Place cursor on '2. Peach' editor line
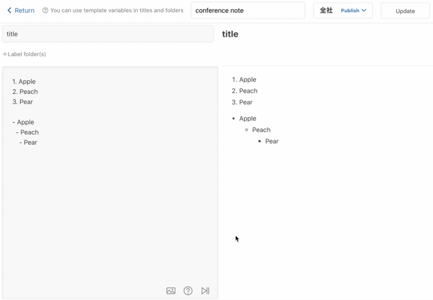The width and height of the screenshot is (433, 300). pos(25,92)
